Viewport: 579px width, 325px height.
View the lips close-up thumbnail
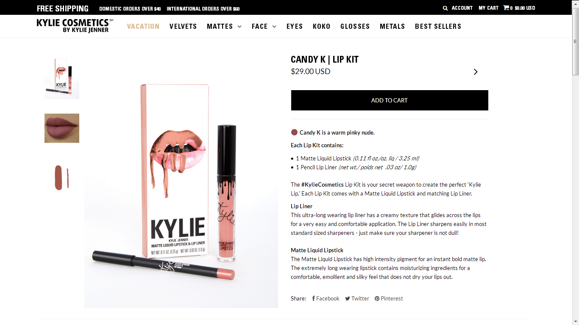click(62, 128)
